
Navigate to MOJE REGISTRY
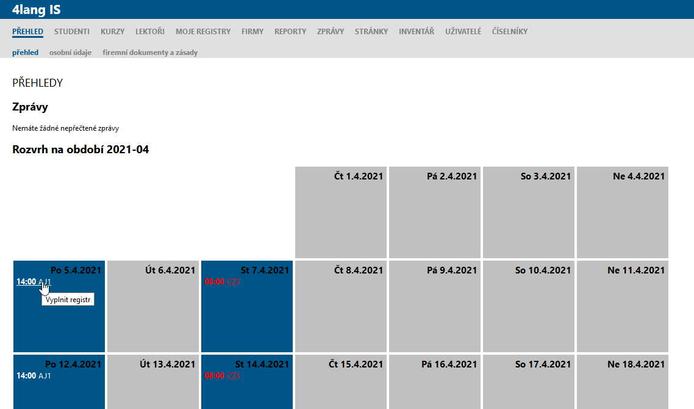coord(203,32)
